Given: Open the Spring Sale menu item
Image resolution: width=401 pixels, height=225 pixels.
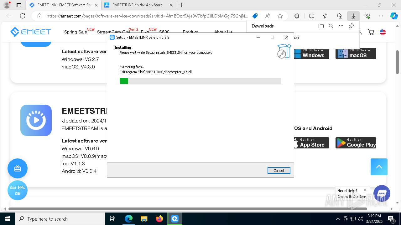Looking at the screenshot, I should pos(76,32).
